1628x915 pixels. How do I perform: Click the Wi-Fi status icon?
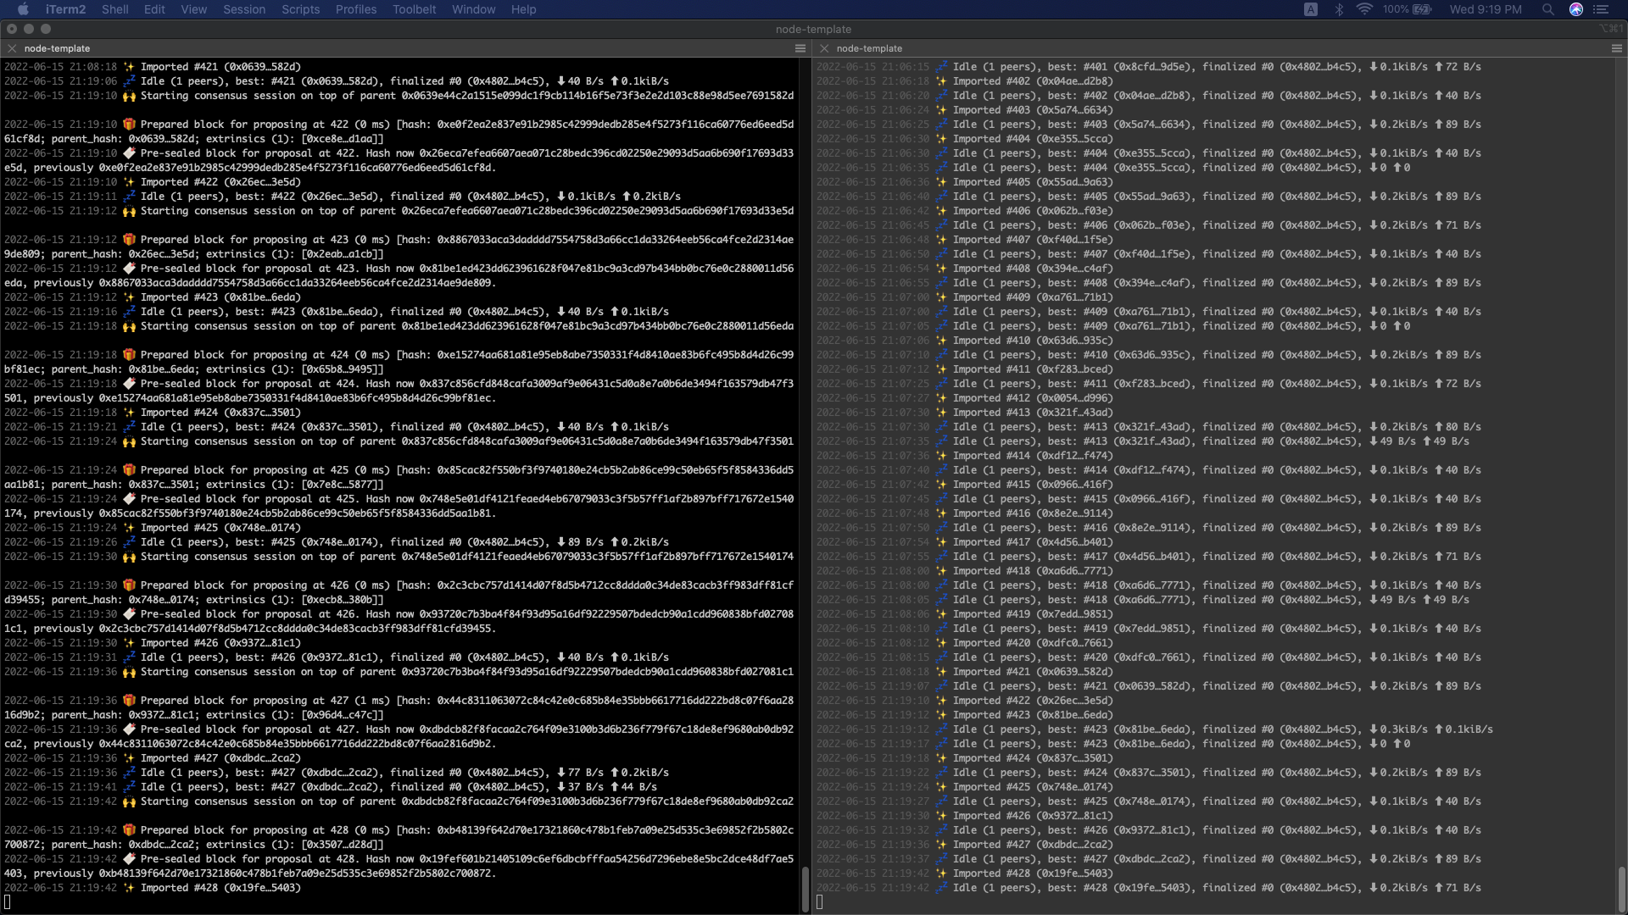coord(1364,9)
